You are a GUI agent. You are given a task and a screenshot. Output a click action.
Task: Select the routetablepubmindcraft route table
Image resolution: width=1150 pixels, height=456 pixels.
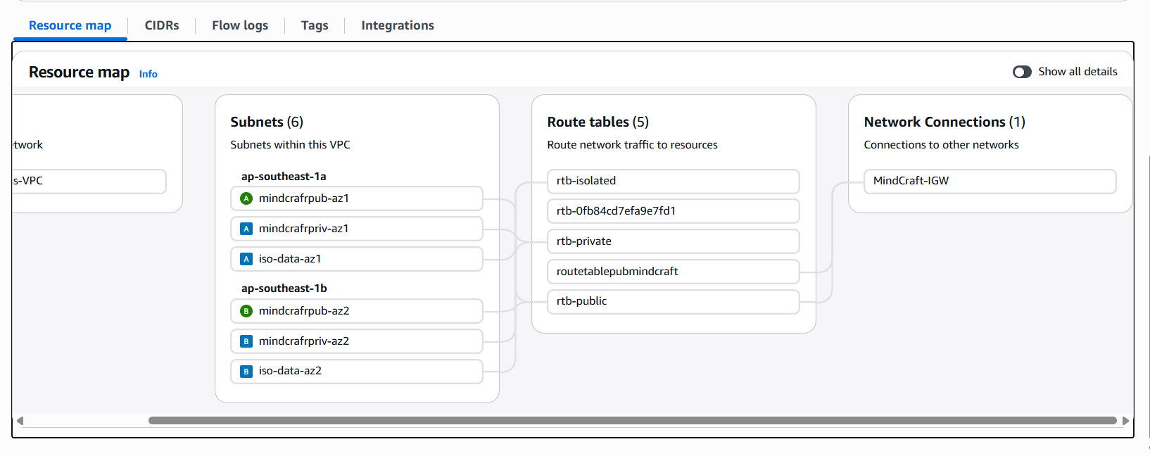[673, 272]
